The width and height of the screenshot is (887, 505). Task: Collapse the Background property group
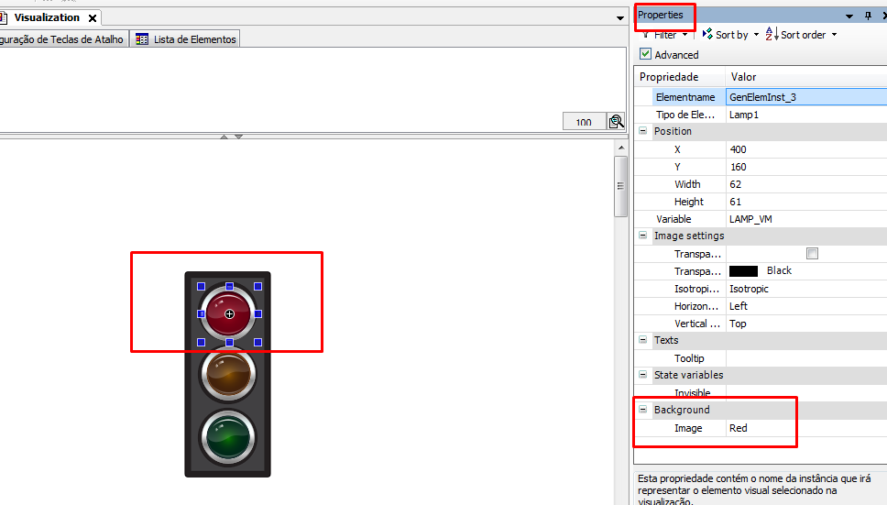(643, 410)
